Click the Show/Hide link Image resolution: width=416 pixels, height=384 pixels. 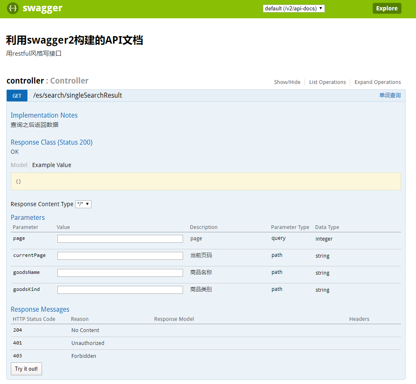287,82
